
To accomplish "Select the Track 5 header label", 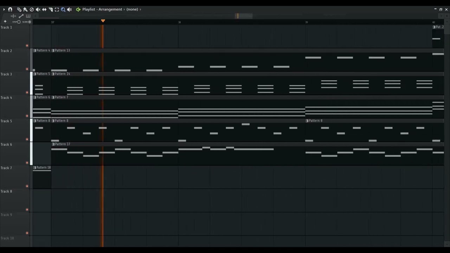I will 6,121.
